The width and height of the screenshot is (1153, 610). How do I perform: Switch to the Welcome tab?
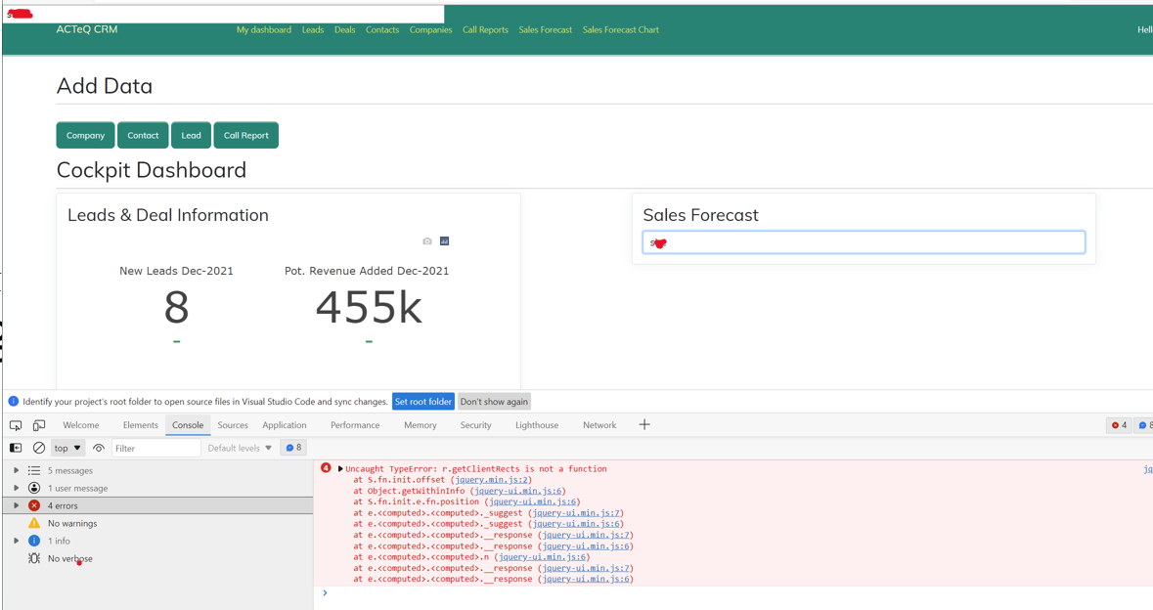pyautogui.click(x=81, y=425)
